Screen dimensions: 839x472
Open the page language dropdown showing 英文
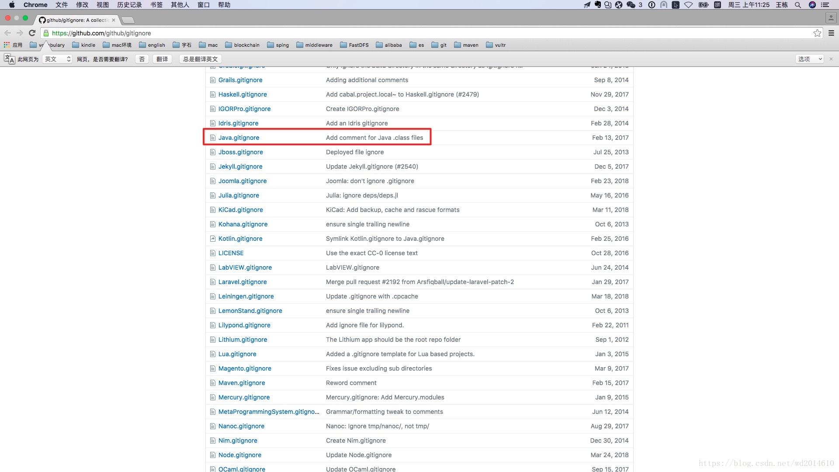pyautogui.click(x=57, y=59)
